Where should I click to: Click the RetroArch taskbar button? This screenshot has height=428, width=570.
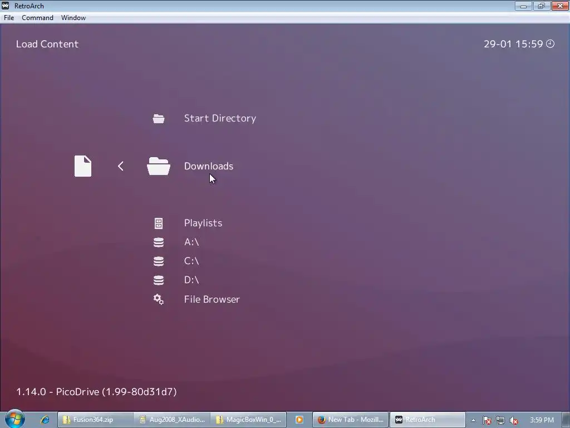point(427,420)
